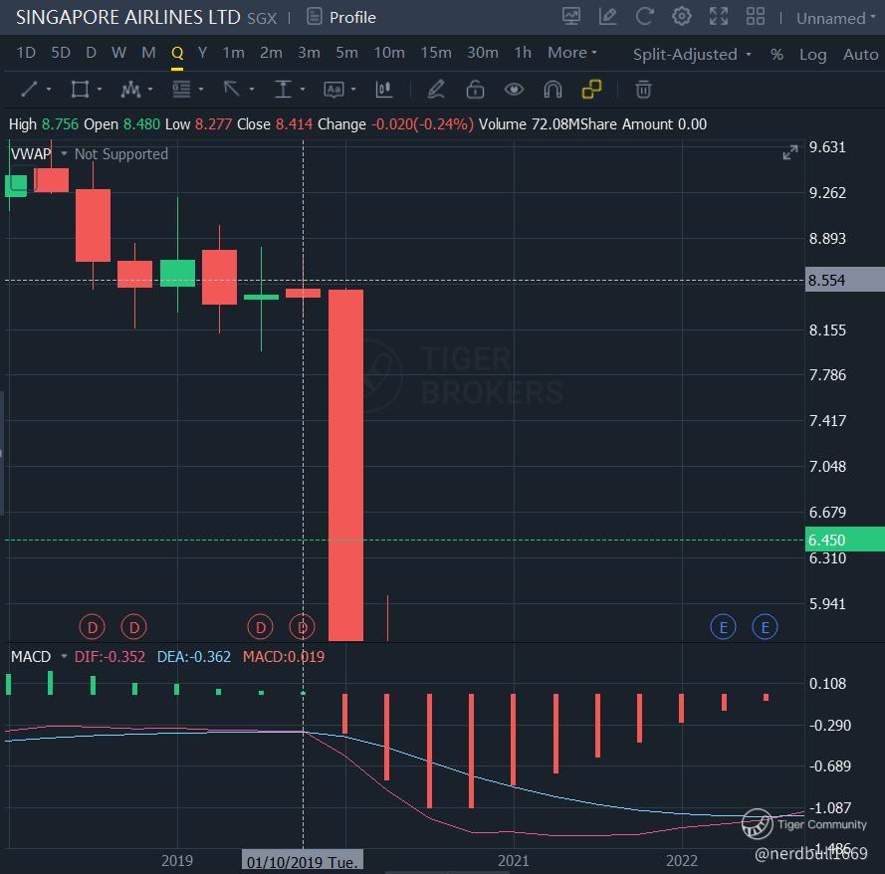Screen dimensions: 885x874
Task: Select the W weekly timeframe
Action: (x=118, y=53)
